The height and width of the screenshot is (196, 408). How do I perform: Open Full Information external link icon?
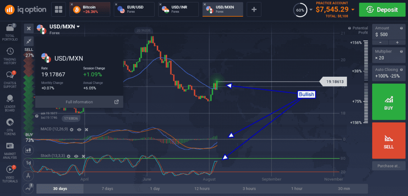click(117, 102)
